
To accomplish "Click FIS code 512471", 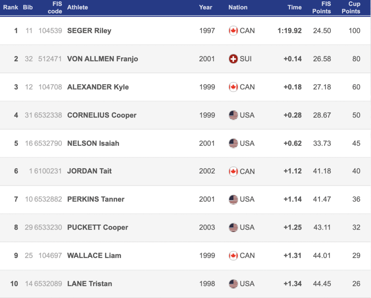I will click(x=50, y=59).
